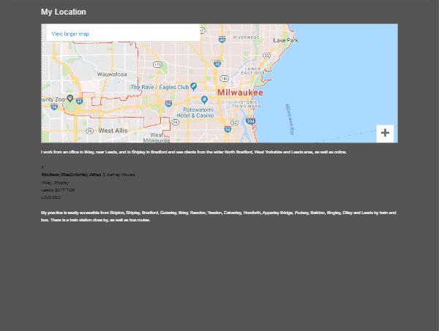Click the Milwaukee city label on map
Screen dimensions: 439x331
240,93
